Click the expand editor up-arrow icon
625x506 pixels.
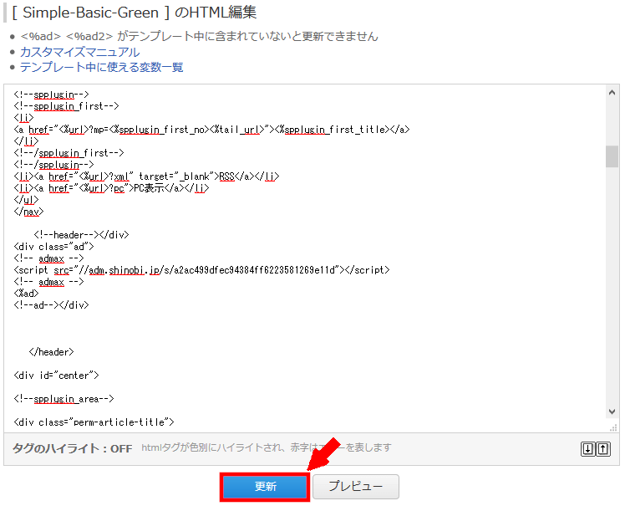click(603, 449)
